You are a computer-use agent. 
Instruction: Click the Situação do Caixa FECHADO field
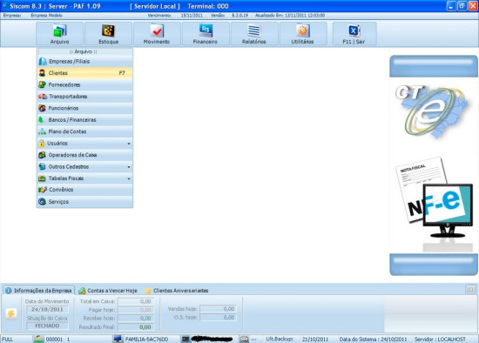pos(47,326)
